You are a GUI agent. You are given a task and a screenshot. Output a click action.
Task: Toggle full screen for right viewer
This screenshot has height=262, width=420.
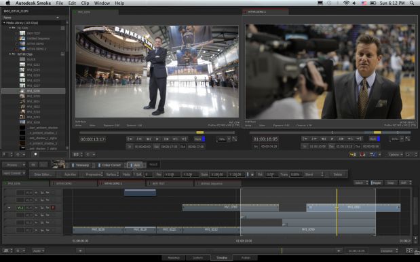(408, 138)
